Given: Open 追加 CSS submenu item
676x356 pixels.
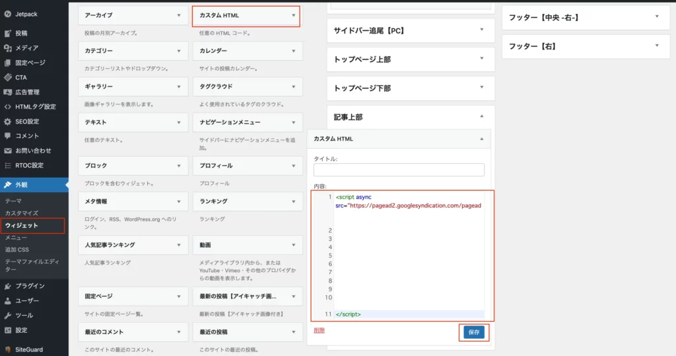Looking at the screenshot, I should click(x=17, y=250).
